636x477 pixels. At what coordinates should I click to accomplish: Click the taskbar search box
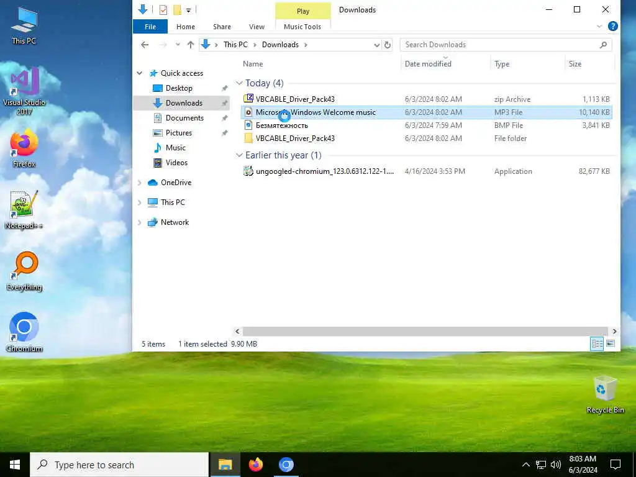pos(119,465)
